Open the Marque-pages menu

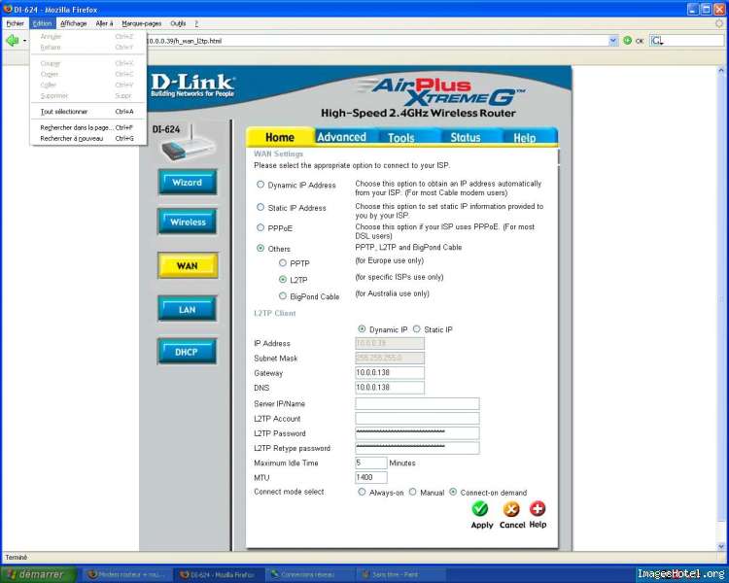click(141, 23)
